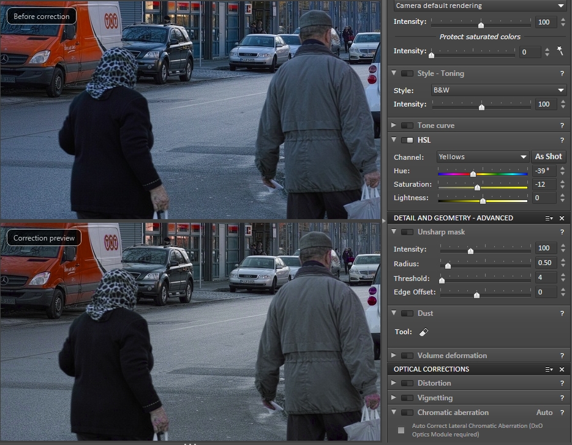This screenshot has width=572, height=445.
Task: Open the HSL Channel dropdown showing Yellows
Action: (483, 157)
